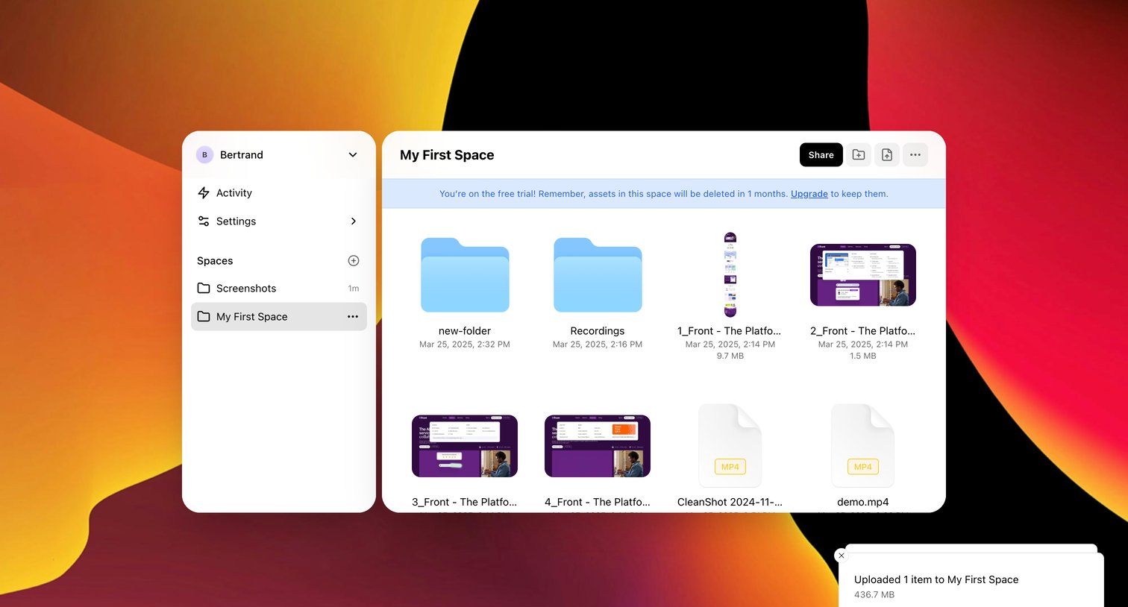
Task: Click the Activity lightning bolt icon
Action: 204,193
